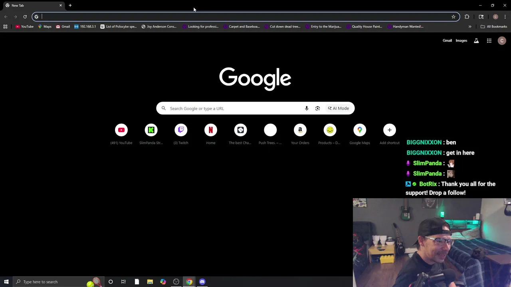
Task: Activate AI Mode button in search box
Action: point(339,108)
